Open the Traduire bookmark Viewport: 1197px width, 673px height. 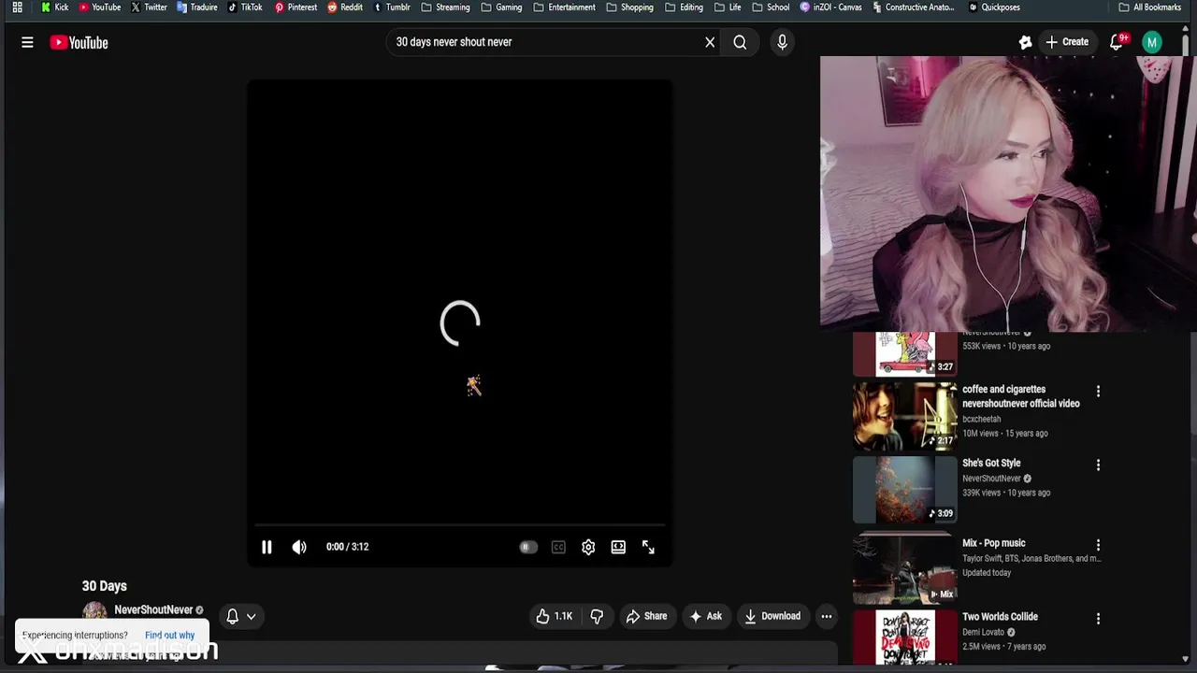click(197, 7)
